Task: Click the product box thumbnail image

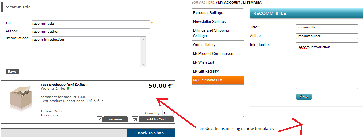Action: [x=21, y=98]
